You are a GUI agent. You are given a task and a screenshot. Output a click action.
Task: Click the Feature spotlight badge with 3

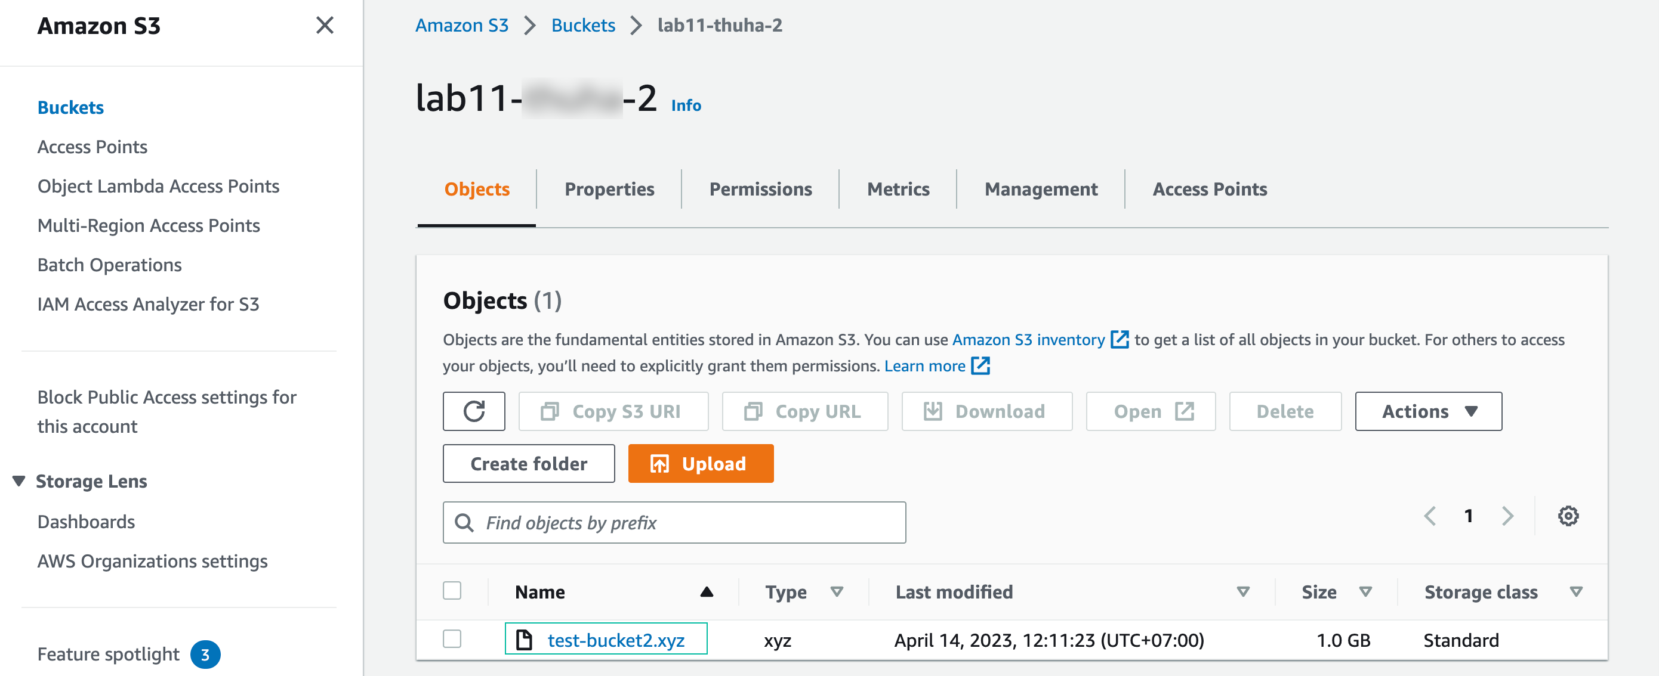tap(205, 655)
